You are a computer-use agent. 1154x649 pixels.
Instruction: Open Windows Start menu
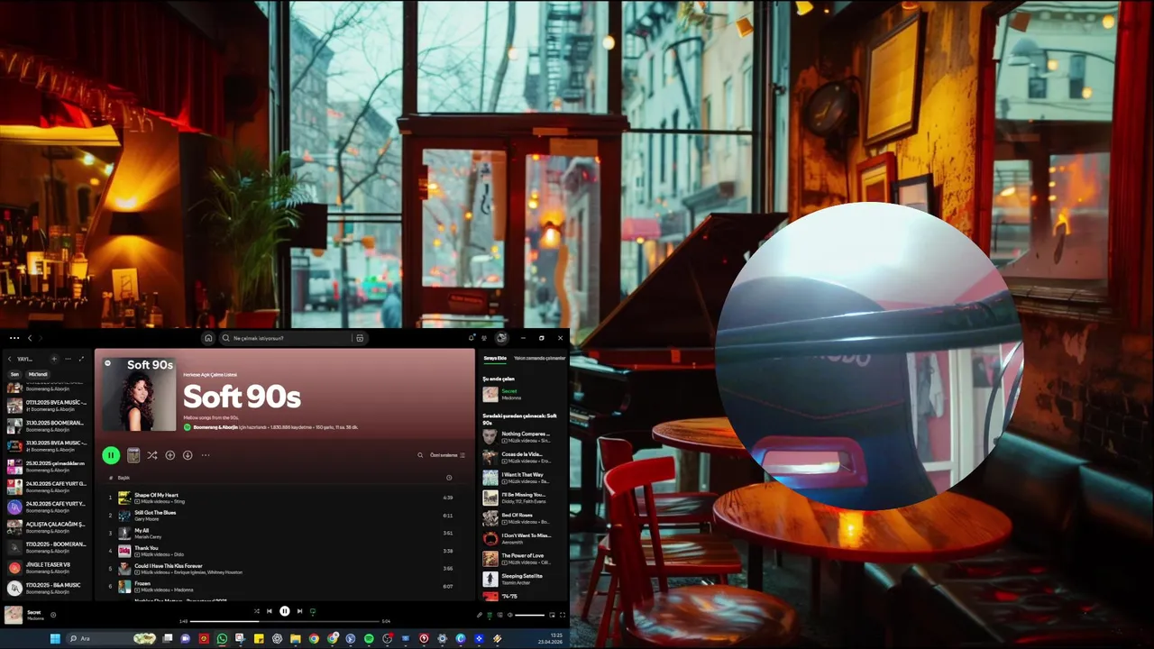54,638
